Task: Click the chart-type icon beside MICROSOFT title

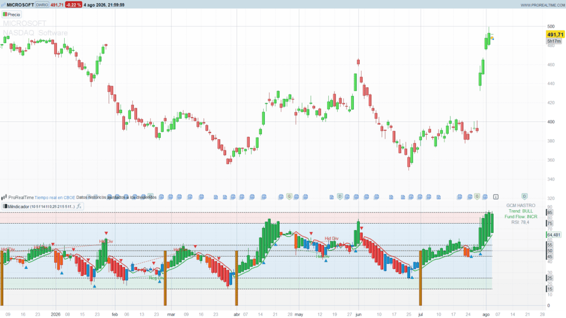Action: [3, 4]
